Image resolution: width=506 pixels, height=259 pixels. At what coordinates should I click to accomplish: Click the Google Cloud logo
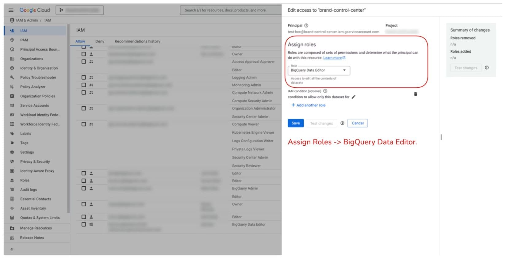click(x=35, y=10)
